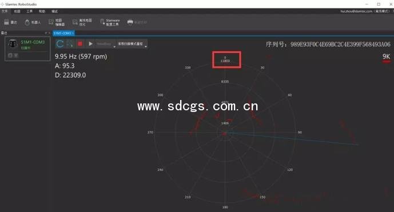Click the serial number text 序列号
The width and height of the screenshot is (394, 212).
pyautogui.click(x=328, y=45)
